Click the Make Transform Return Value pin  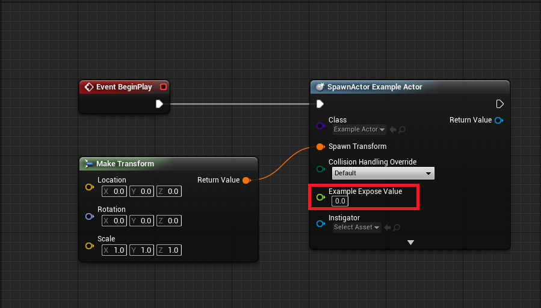[246, 180]
